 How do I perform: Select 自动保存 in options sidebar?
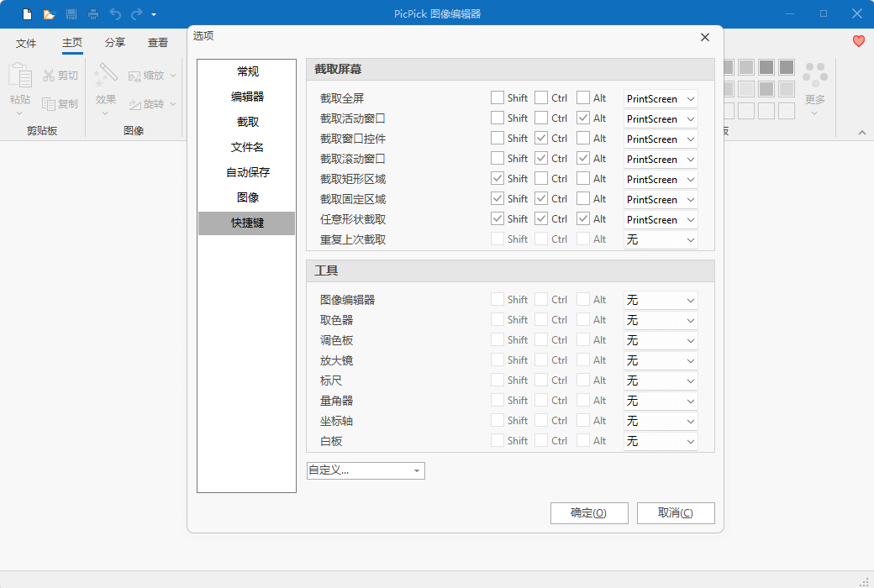[x=247, y=172]
